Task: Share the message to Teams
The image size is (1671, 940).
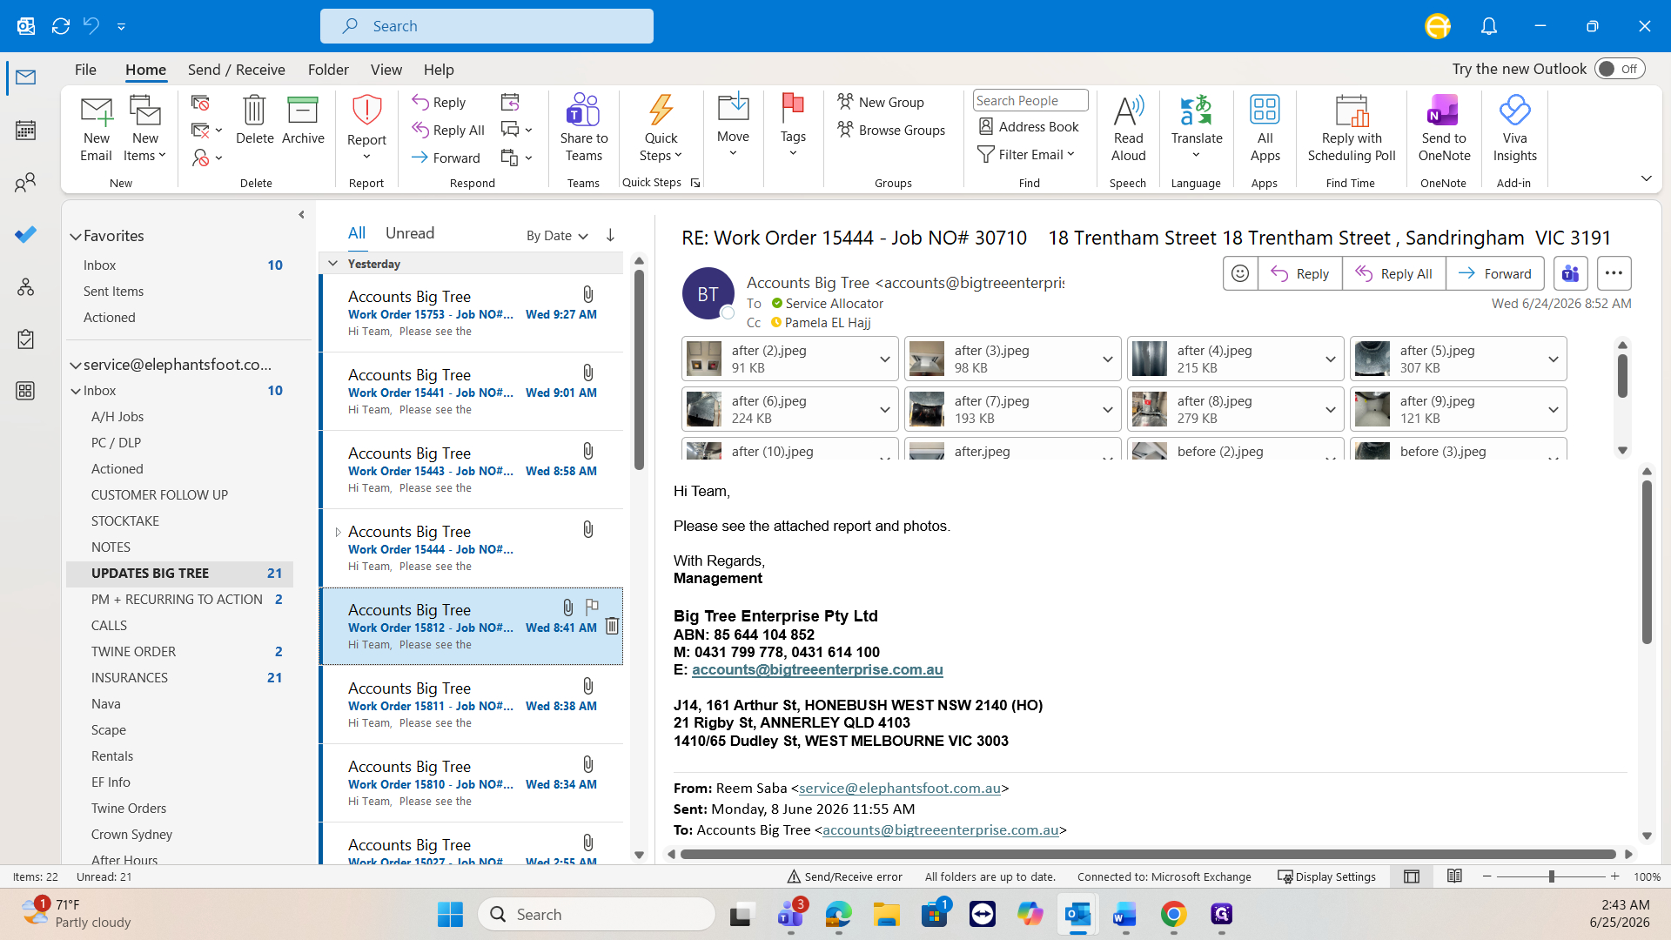Action: point(583,129)
